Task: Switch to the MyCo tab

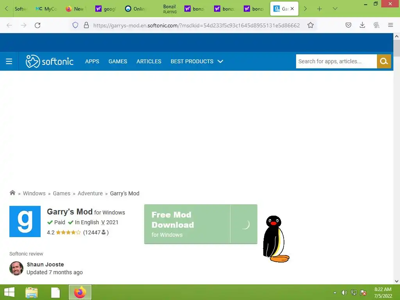Action: tap(46, 9)
